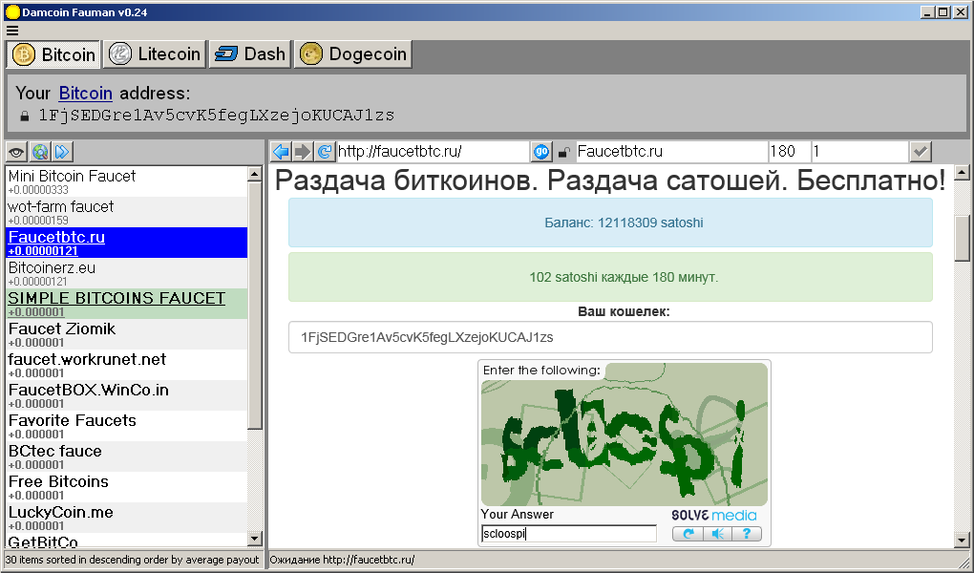Click the captcha 'Your Answer' text field

click(568, 533)
